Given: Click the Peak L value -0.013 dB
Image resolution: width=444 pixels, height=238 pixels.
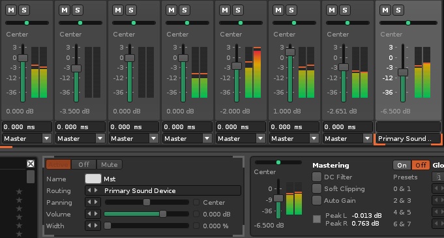Looking at the screenshot, I should coord(366,215).
